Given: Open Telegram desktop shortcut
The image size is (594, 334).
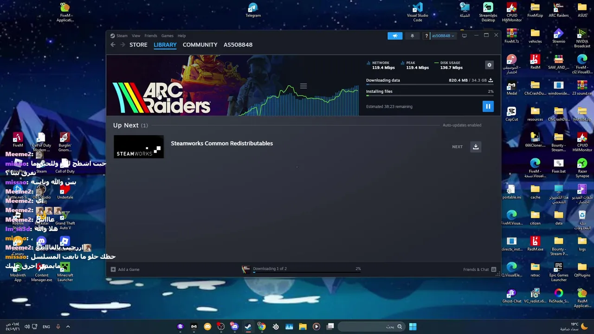Looking at the screenshot, I should pos(253,10).
